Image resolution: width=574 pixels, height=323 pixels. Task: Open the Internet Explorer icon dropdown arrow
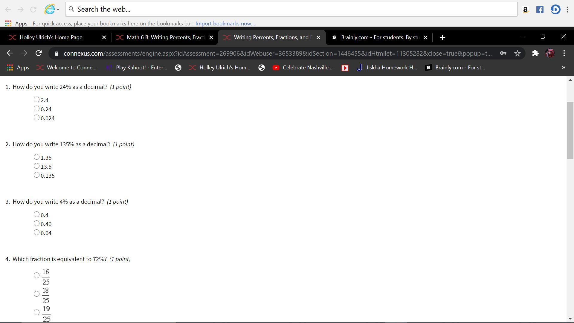[58, 10]
